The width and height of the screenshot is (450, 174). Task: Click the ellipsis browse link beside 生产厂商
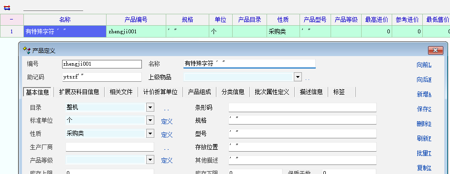pyautogui.click(x=166, y=149)
